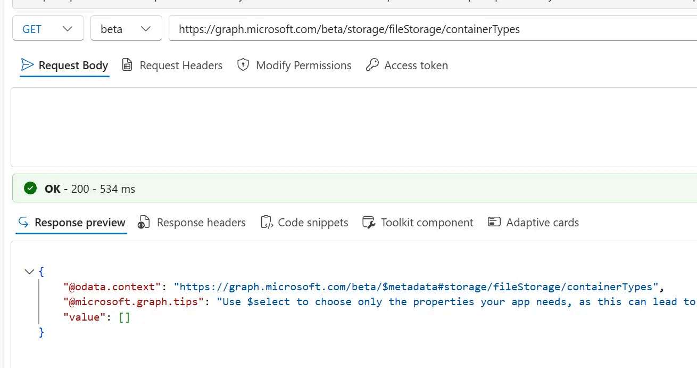Click the green OK status checkmark icon
The image size is (697, 368).
pyautogui.click(x=31, y=189)
